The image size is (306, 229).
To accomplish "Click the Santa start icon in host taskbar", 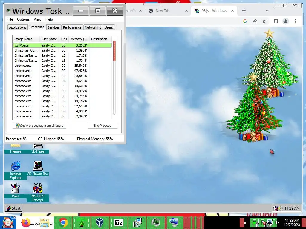I will point(8,223).
